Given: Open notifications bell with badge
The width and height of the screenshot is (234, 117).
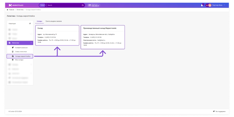Looking at the screenshot, I should pyautogui.click(x=202, y=5).
